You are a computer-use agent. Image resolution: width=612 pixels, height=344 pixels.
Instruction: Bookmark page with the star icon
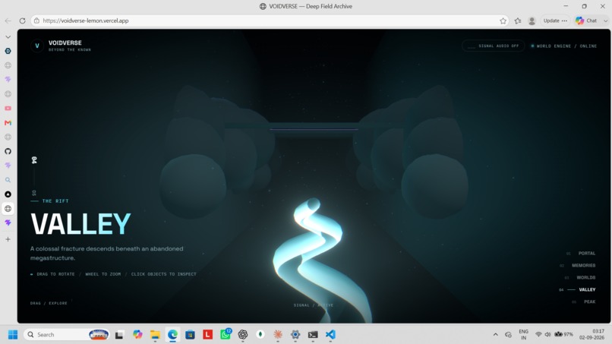click(503, 21)
